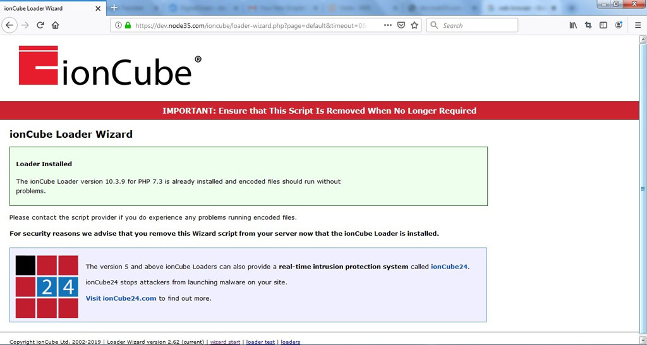Click the 'For security reasons' bold notice

coord(224,233)
